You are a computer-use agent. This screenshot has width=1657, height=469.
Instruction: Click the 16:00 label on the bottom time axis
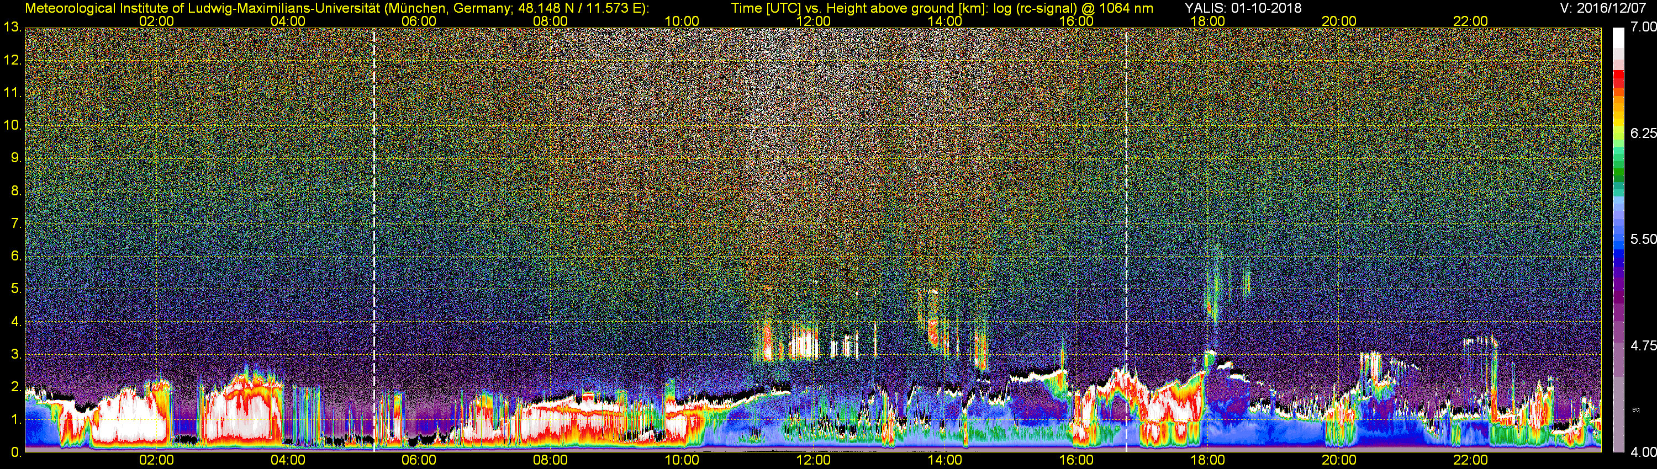[x=1076, y=460]
